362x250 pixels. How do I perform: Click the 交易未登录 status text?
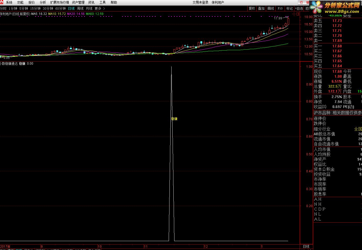click(200, 2)
